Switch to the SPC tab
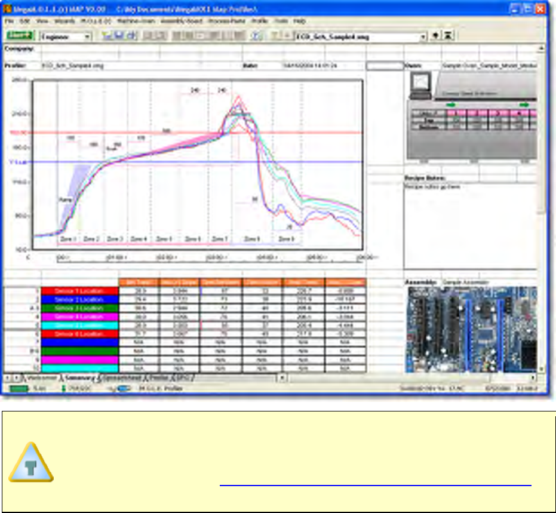This screenshot has width=556, height=513. click(x=182, y=377)
